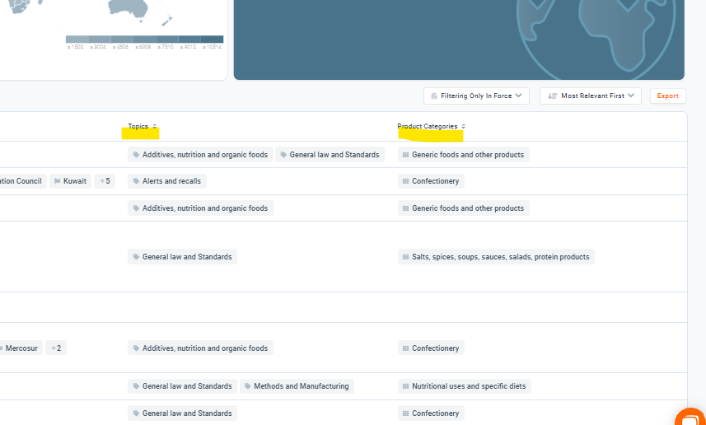Click the Export button

point(667,96)
